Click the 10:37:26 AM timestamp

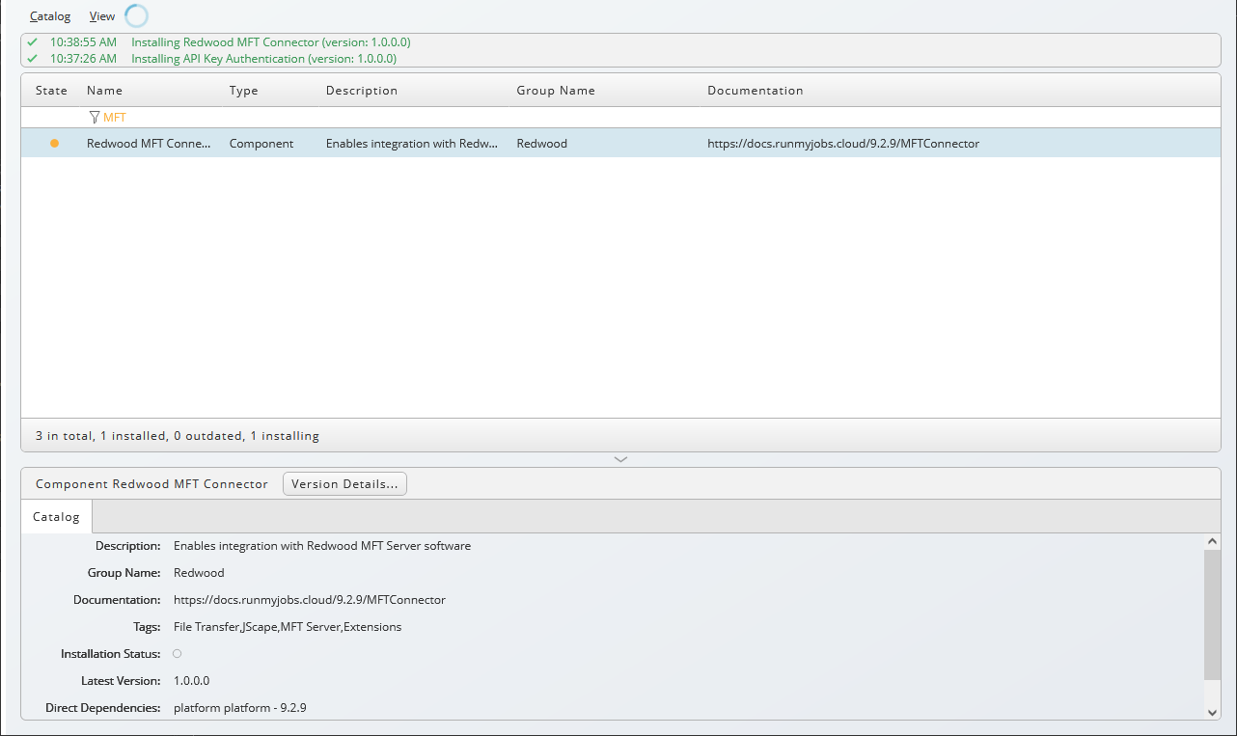click(83, 59)
